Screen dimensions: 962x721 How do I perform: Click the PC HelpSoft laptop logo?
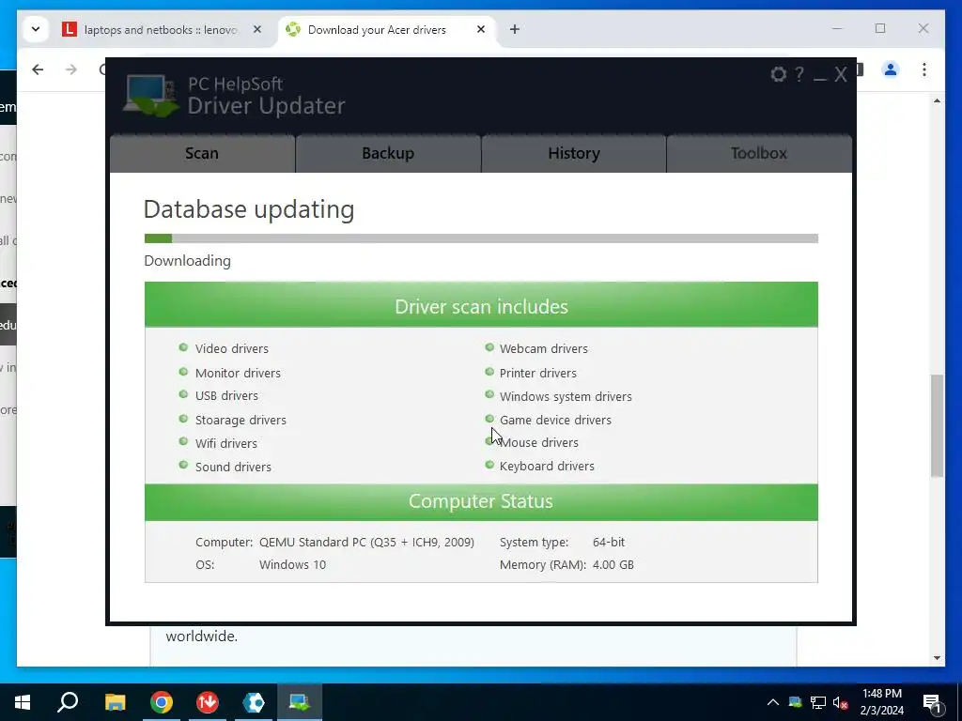pyautogui.click(x=151, y=95)
